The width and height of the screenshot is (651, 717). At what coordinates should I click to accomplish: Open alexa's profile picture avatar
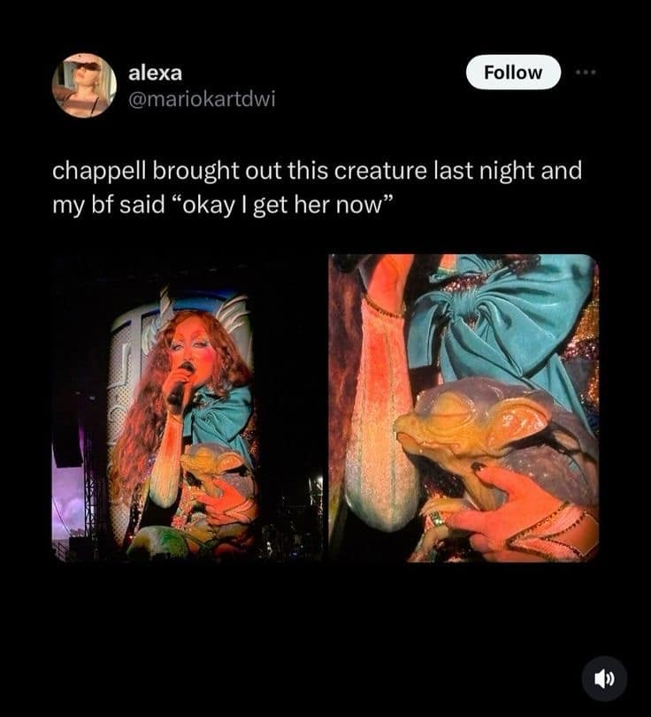tap(84, 85)
